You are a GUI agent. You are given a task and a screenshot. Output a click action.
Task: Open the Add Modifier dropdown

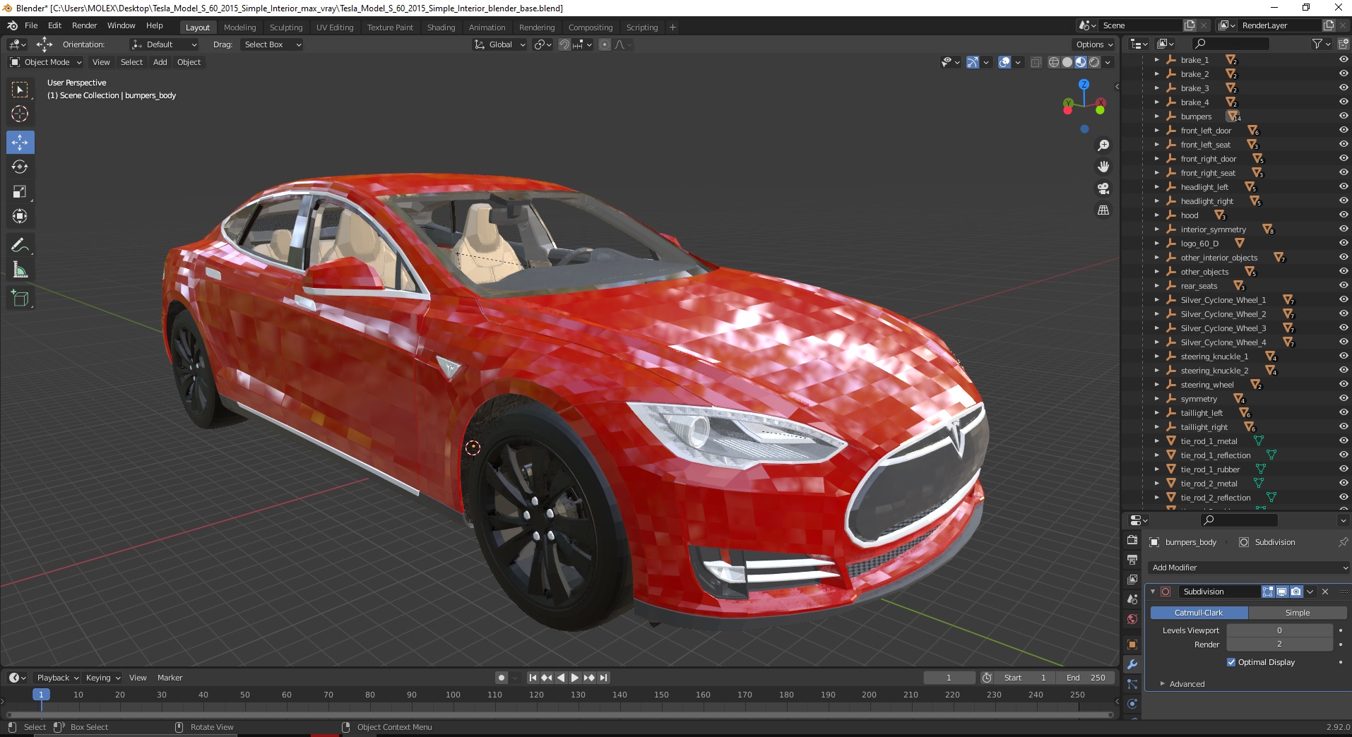(1248, 568)
